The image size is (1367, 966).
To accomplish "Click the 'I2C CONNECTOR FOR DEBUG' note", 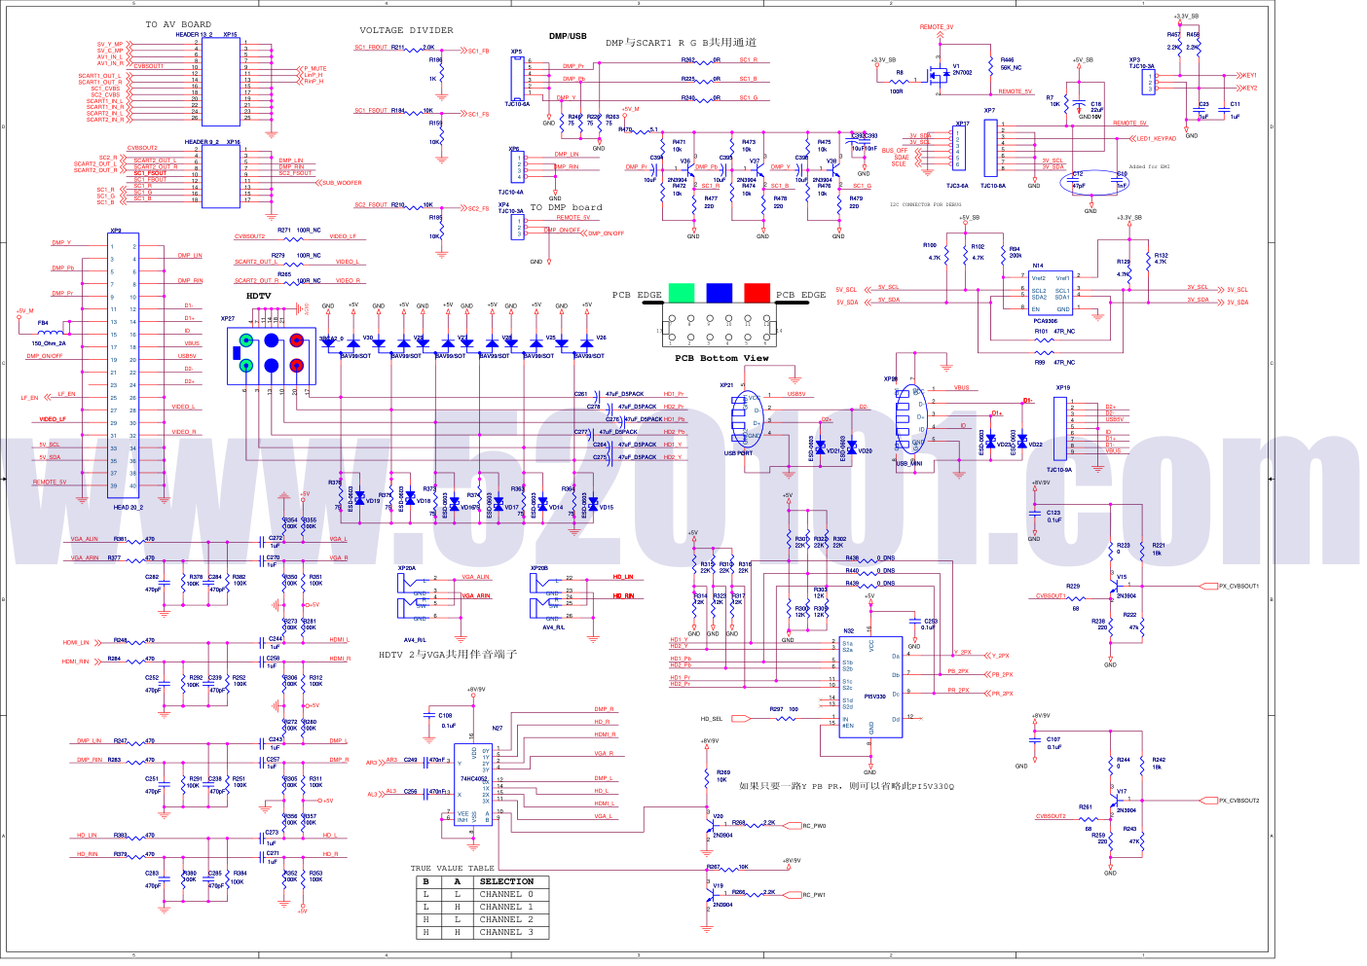I will (x=925, y=205).
